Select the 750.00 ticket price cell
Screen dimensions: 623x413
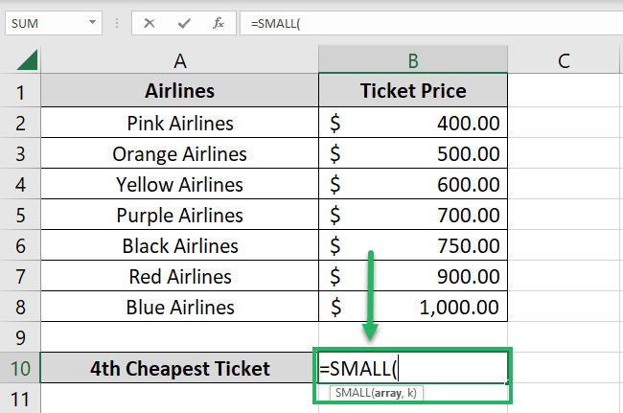[x=413, y=245]
